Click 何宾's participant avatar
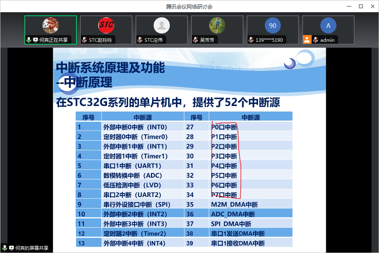This screenshot has width=379, height=253. click(x=50, y=25)
